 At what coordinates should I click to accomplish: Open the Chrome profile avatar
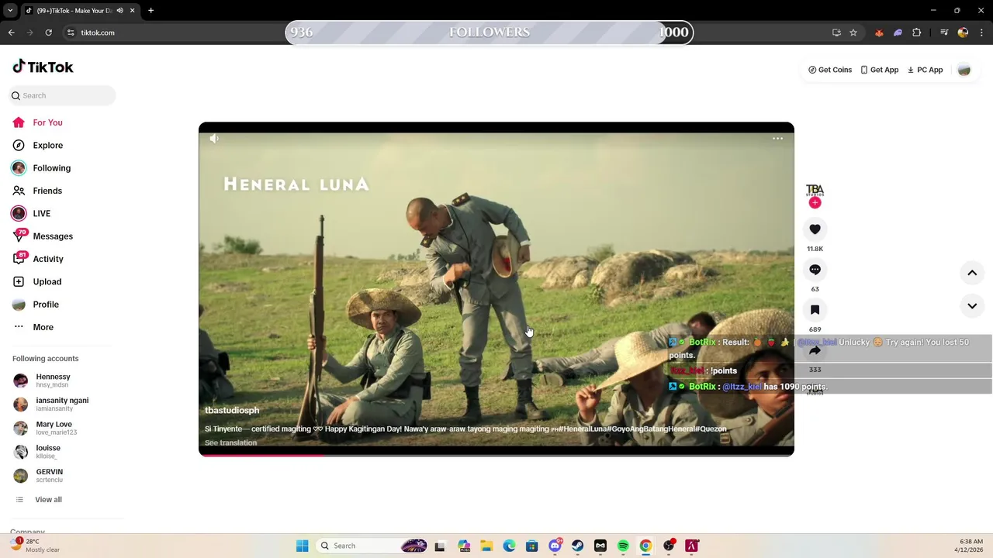click(x=963, y=33)
